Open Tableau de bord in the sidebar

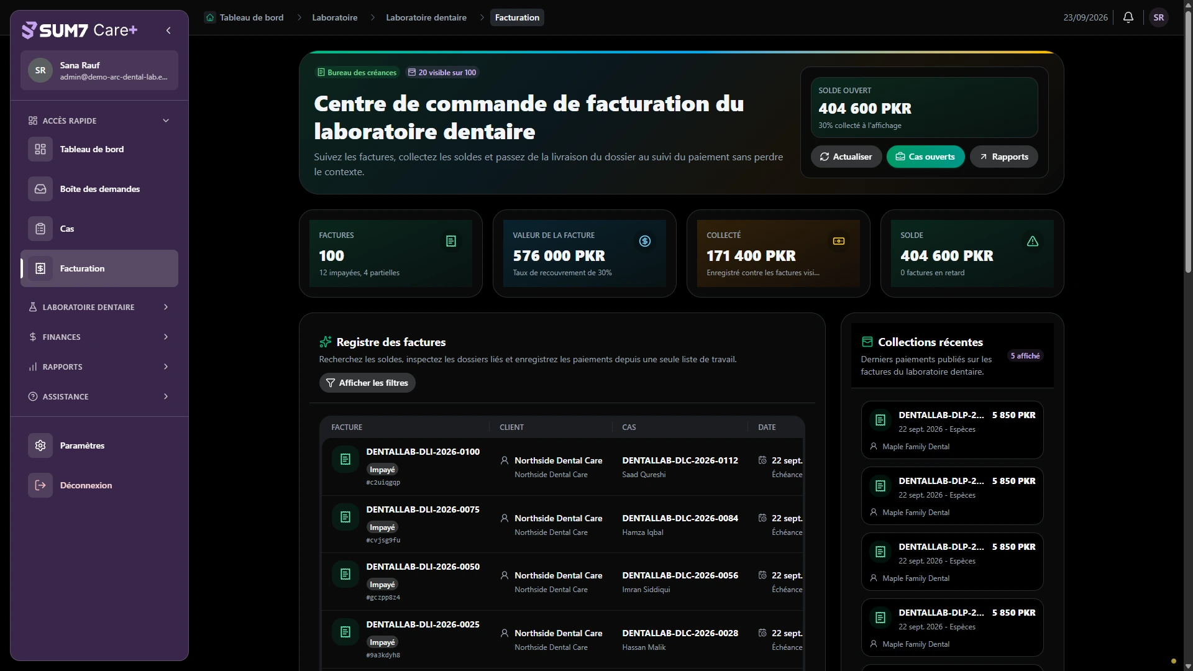[x=99, y=149]
